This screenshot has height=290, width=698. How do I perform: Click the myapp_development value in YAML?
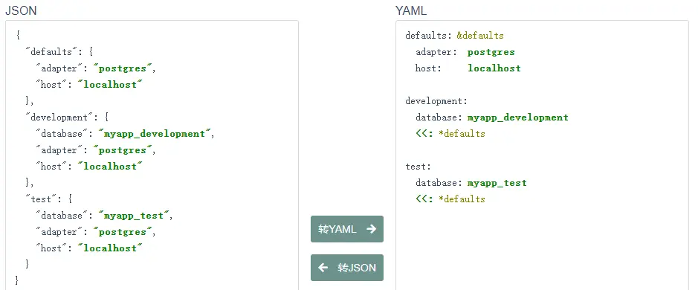coord(517,117)
